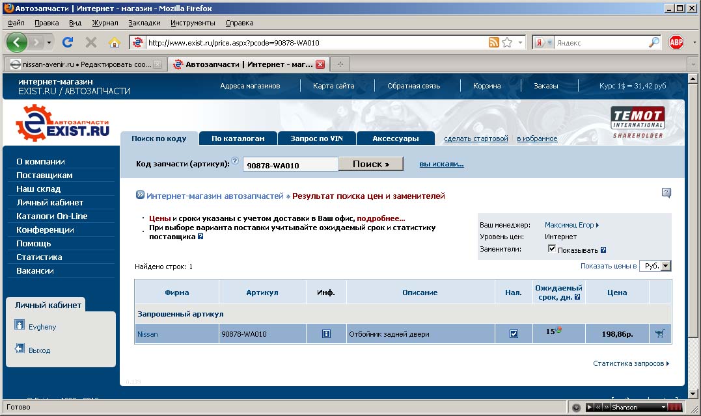This screenshot has height=416, width=701.
Task: Click the next track button in status bar player
Action: pos(606,407)
